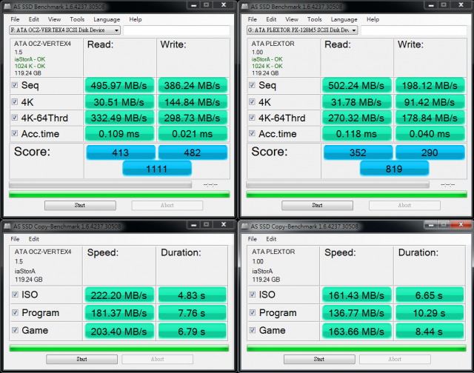Viewport: 474px width, 373px height.
Task: Click the 290 write score value
Action: (430, 152)
